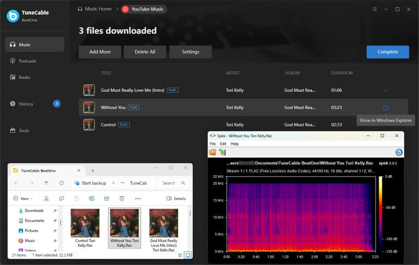Click album art of Control track

coord(89,125)
